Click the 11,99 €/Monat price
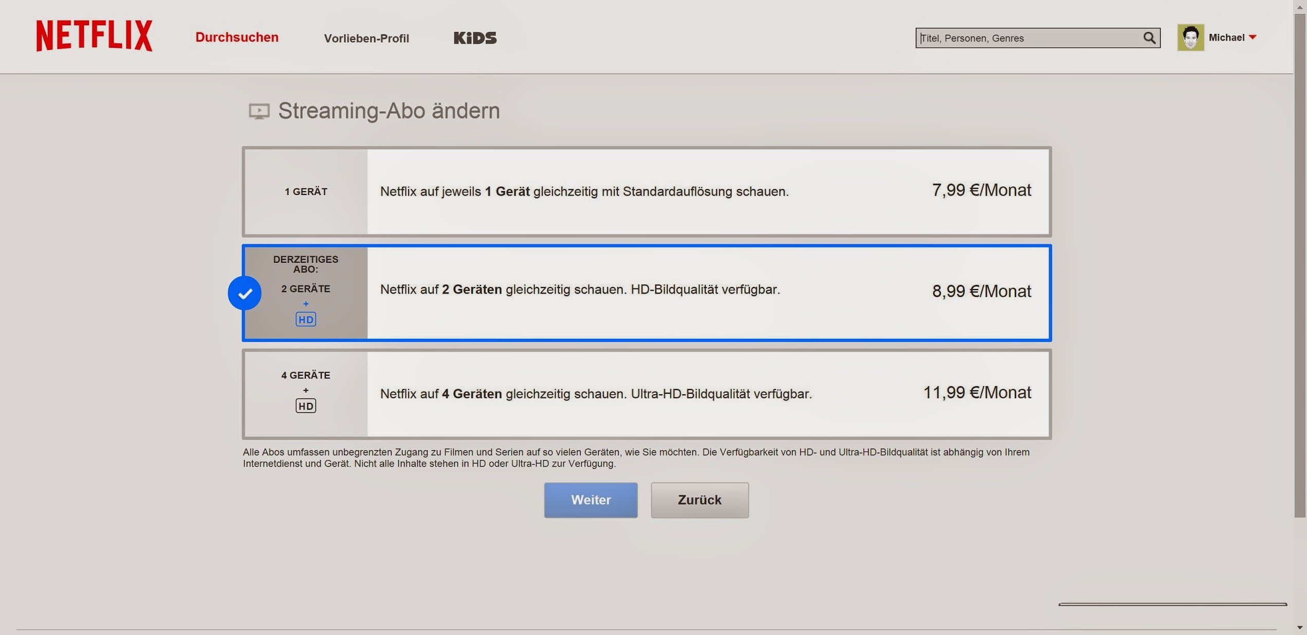The image size is (1307, 635). point(977,393)
